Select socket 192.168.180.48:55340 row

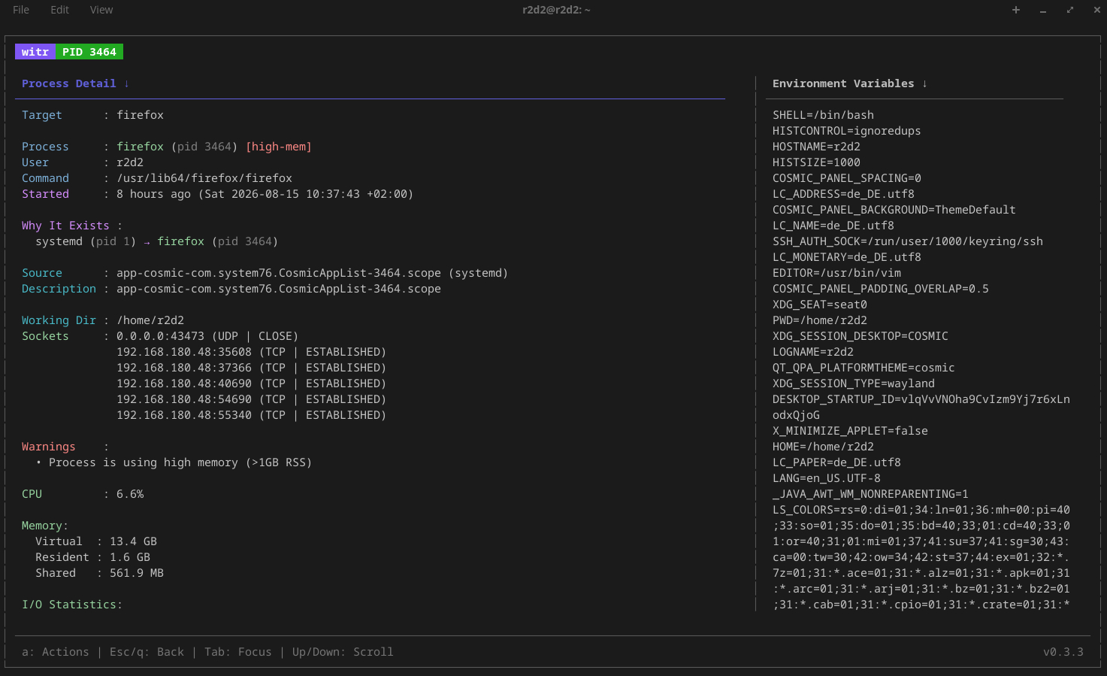click(x=251, y=415)
